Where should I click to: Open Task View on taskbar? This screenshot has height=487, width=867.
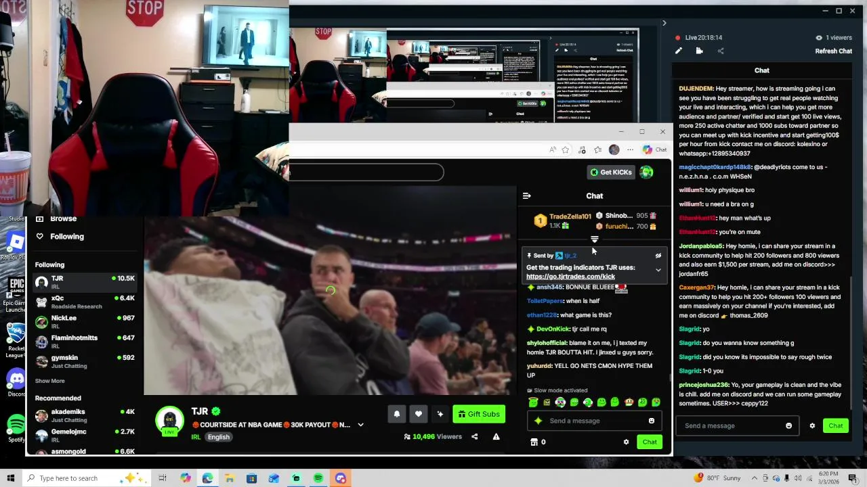tap(163, 478)
